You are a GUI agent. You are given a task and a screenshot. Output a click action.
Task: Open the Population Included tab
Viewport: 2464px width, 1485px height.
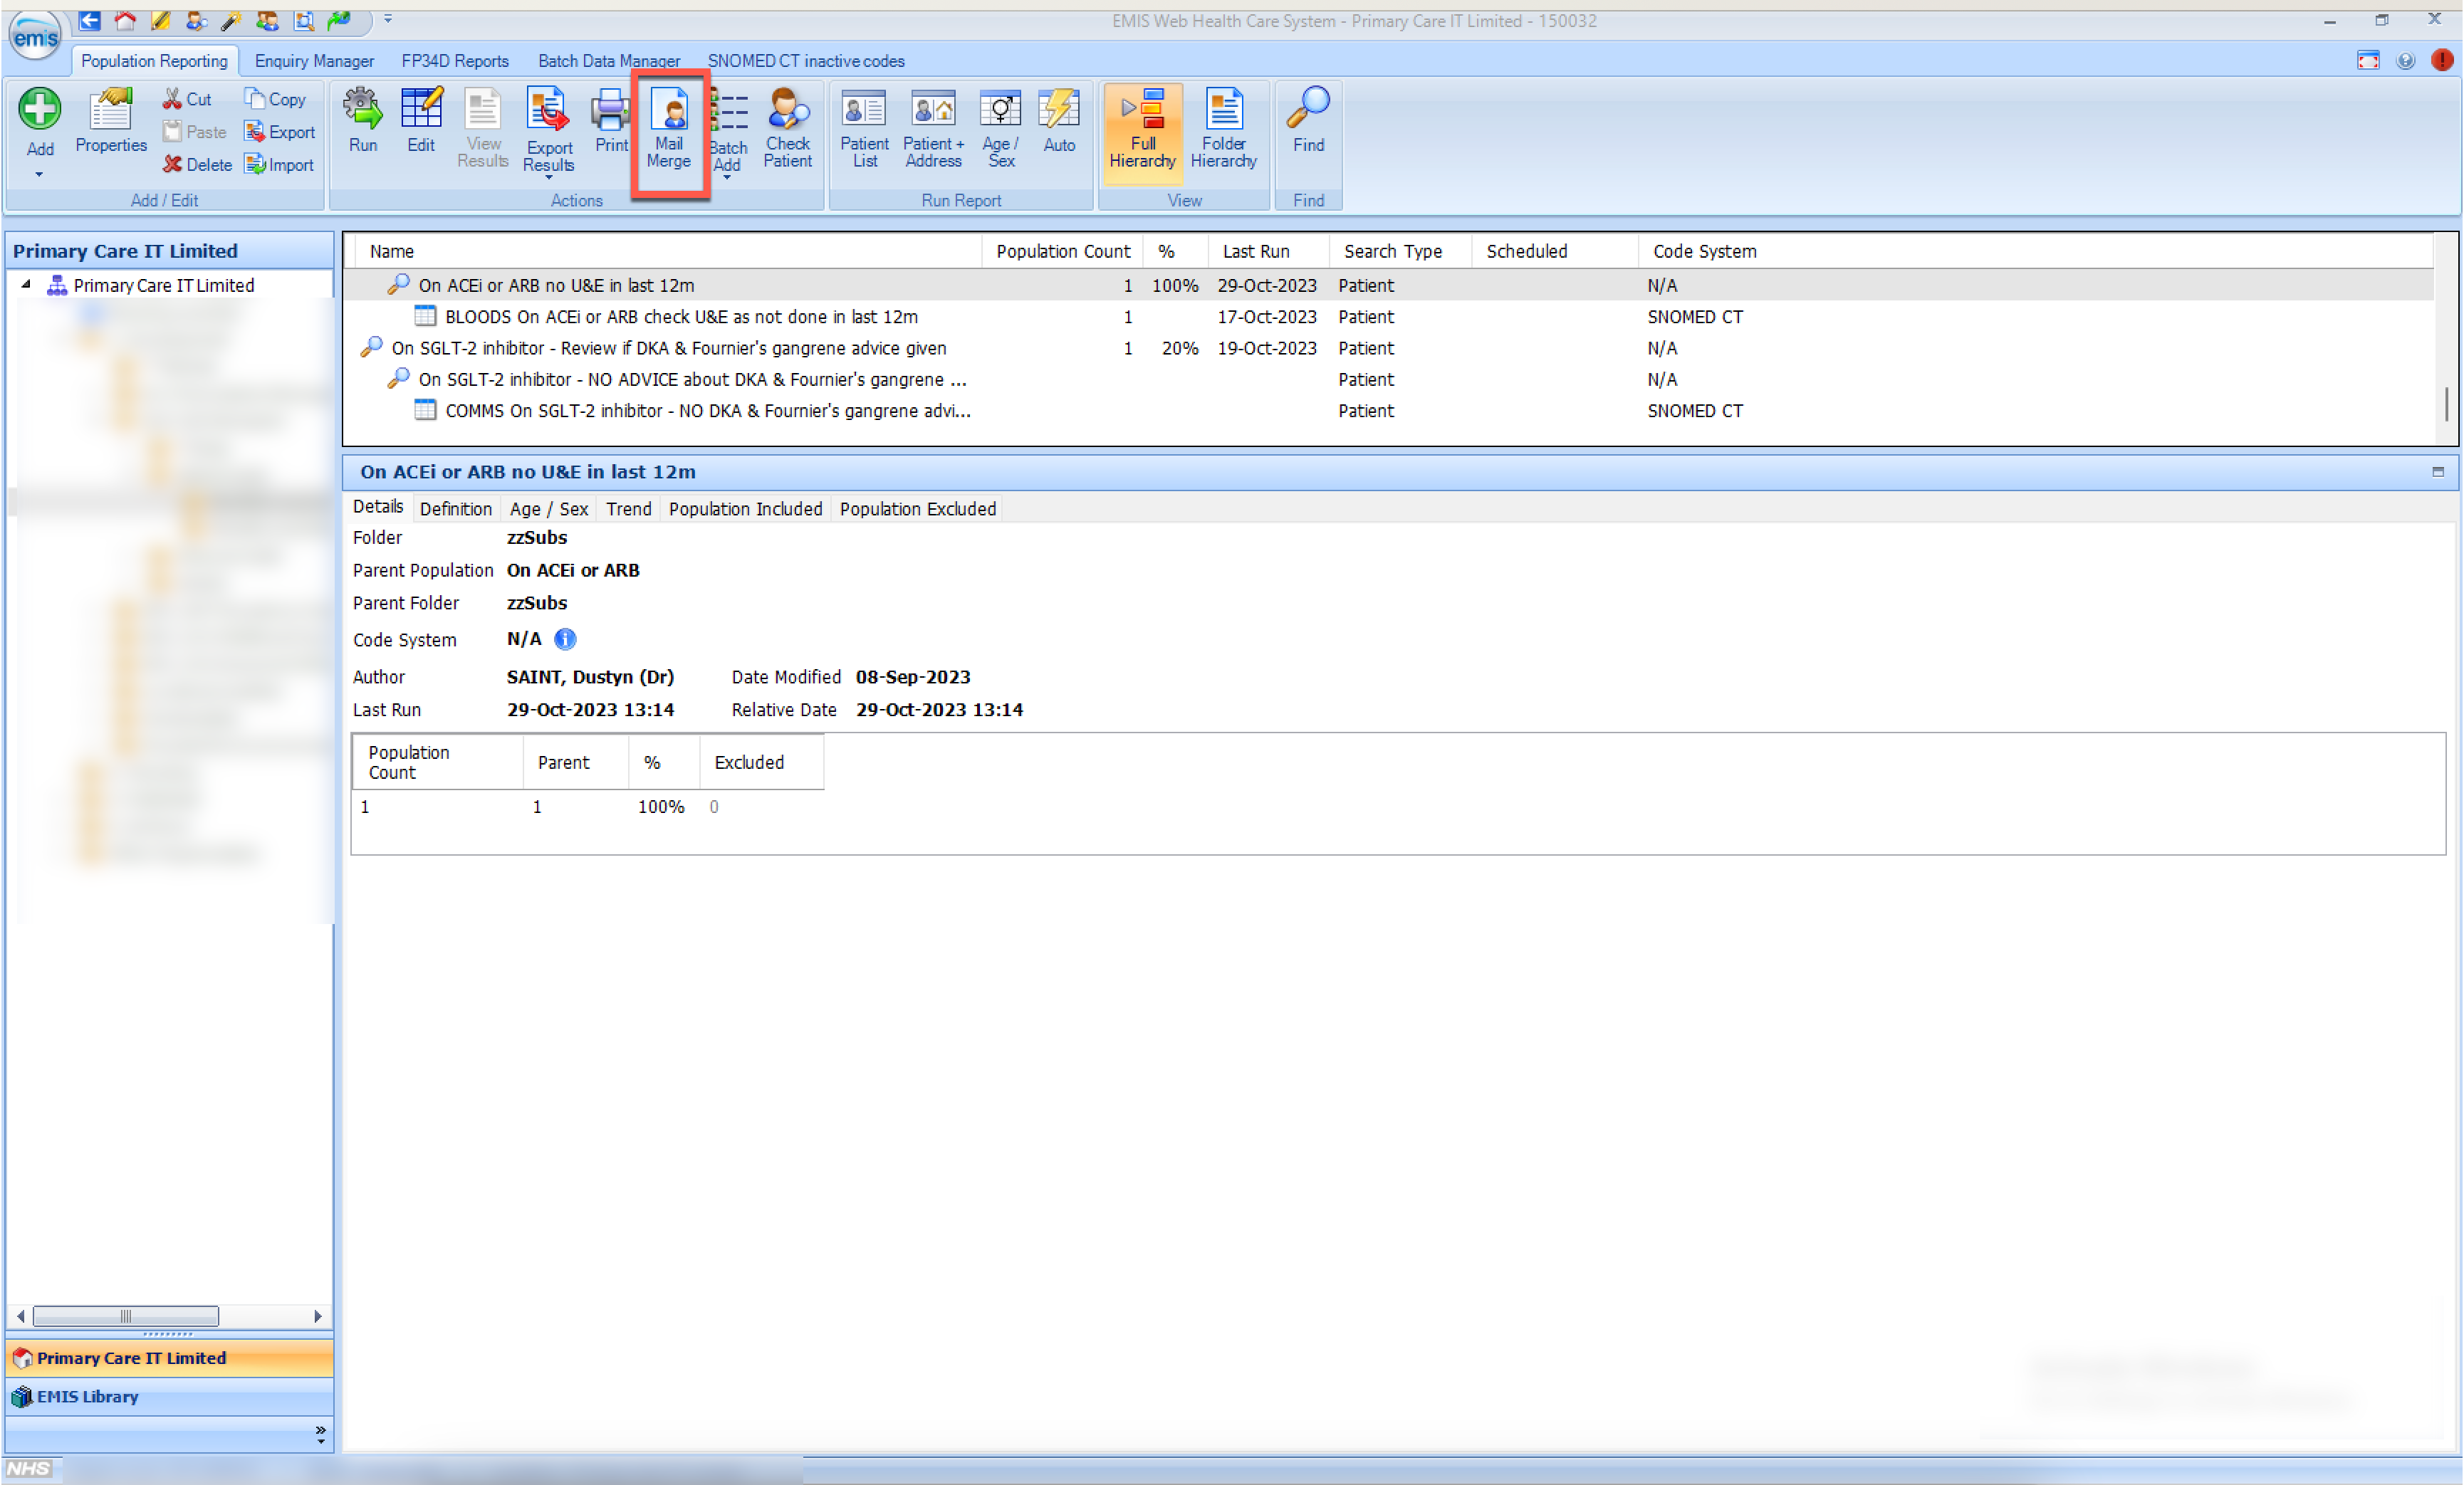[x=745, y=509]
